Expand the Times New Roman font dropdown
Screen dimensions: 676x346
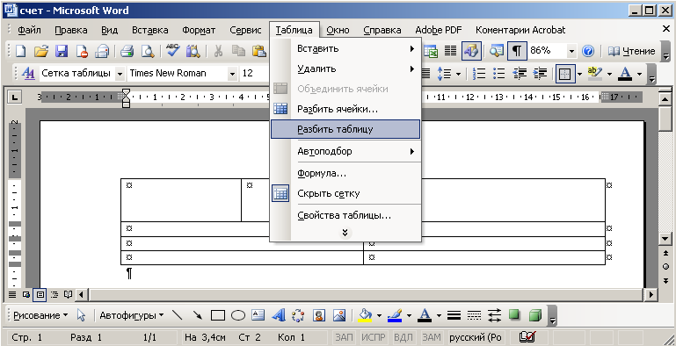pyautogui.click(x=233, y=74)
